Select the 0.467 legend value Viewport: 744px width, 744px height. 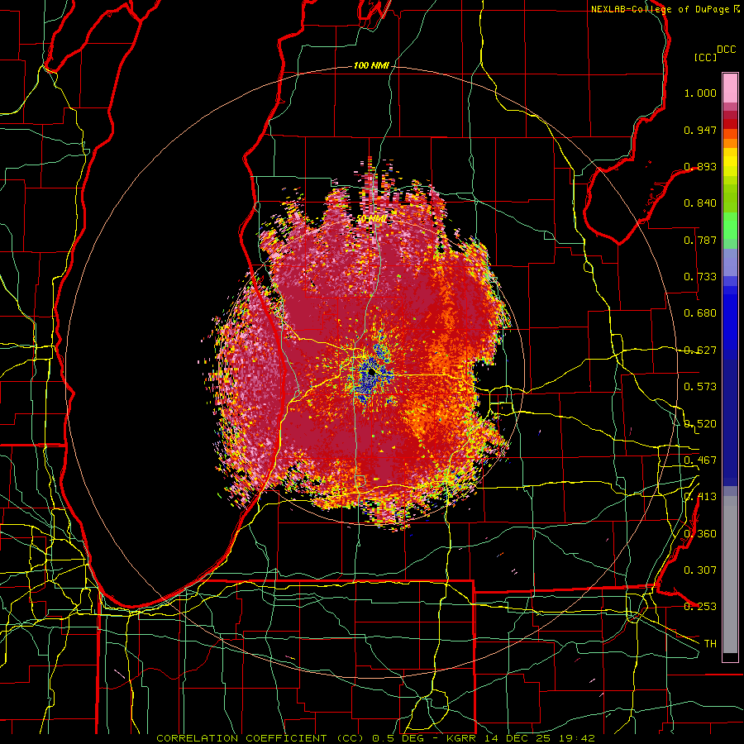(x=700, y=460)
